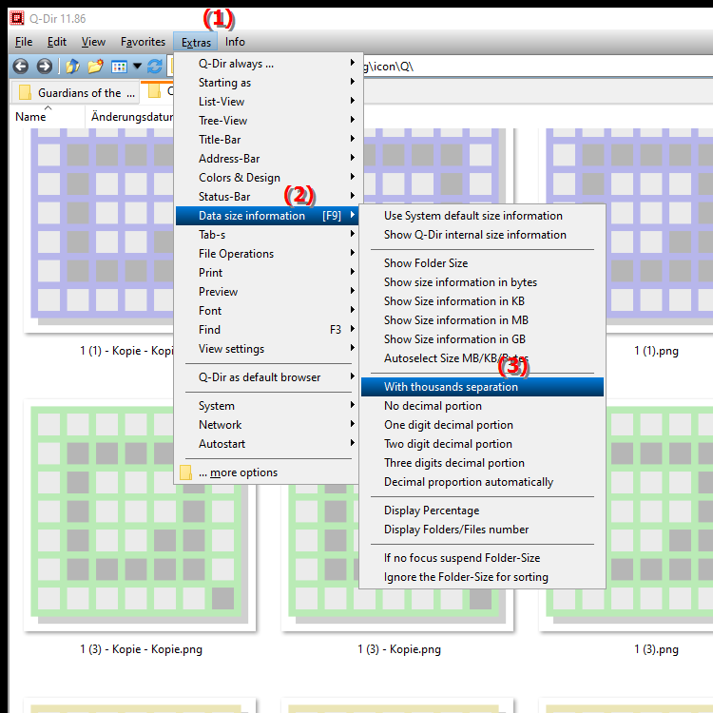Viewport: 713px width, 713px height.
Task: Click the address bar path field
Action: tap(536, 67)
